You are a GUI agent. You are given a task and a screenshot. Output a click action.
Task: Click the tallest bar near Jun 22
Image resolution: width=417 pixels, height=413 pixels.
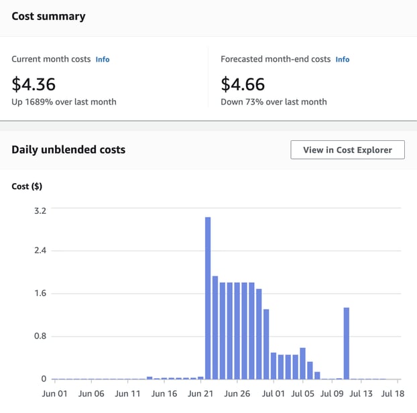tap(208, 298)
